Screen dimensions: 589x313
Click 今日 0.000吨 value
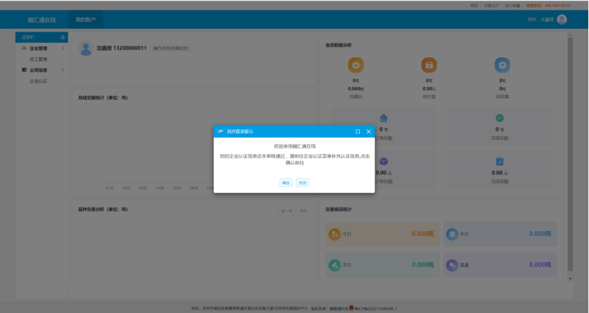tap(423, 234)
